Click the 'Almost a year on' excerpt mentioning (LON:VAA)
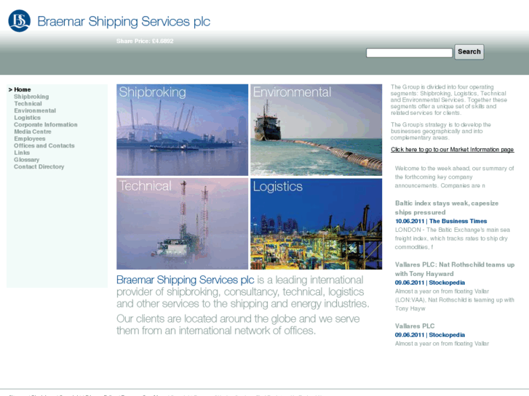 [x=455, y=299]
